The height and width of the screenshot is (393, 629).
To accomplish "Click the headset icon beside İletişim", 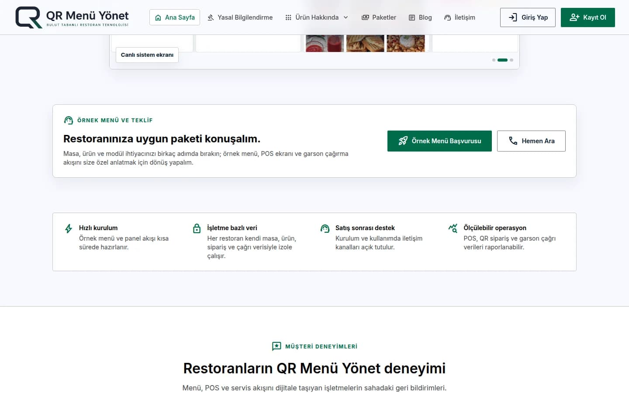I will click(x=448, y=17).
